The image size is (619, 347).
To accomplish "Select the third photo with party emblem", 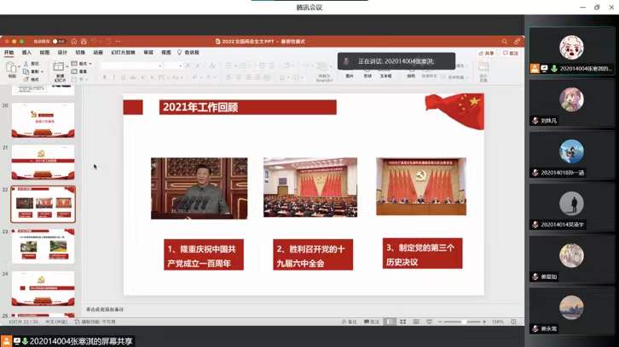I will click(x=421, y=186).
